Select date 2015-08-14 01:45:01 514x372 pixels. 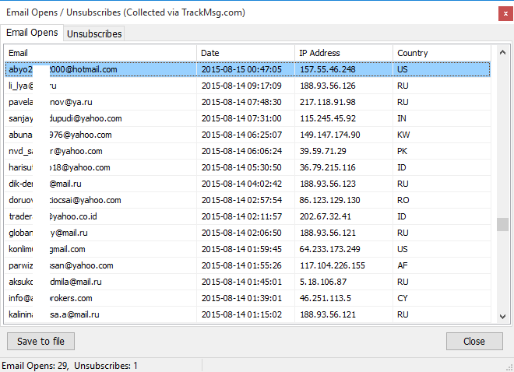[241, 282]
